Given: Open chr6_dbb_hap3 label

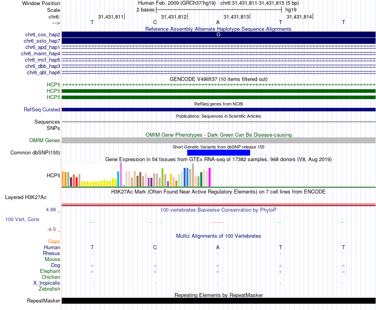Looking at the screenshot, I should pos(43,66).
